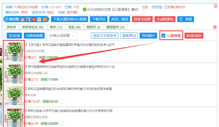Click the 销量:9230 text

[50, 102]
